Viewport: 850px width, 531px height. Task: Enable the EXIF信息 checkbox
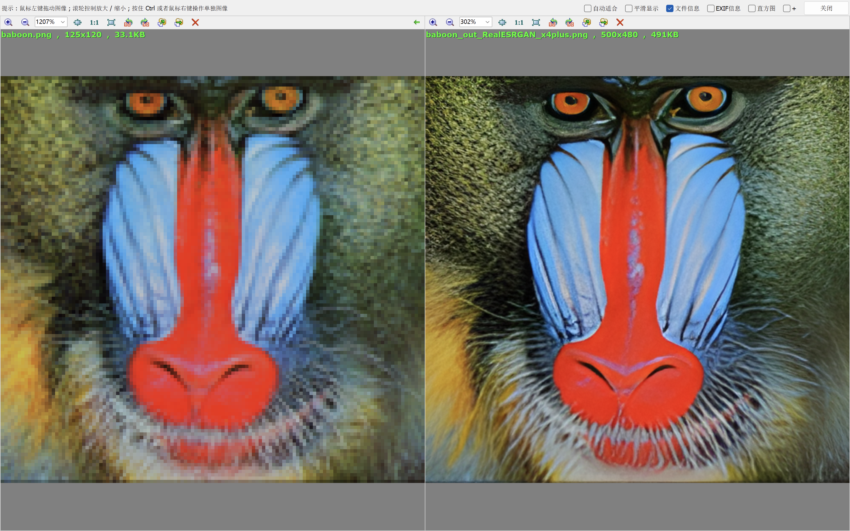[x=711, y=8]
